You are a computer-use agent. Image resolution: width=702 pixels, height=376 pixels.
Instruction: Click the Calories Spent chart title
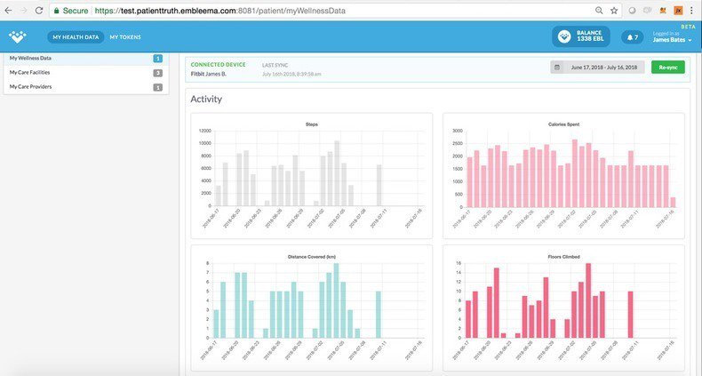[x=563, y=124]
